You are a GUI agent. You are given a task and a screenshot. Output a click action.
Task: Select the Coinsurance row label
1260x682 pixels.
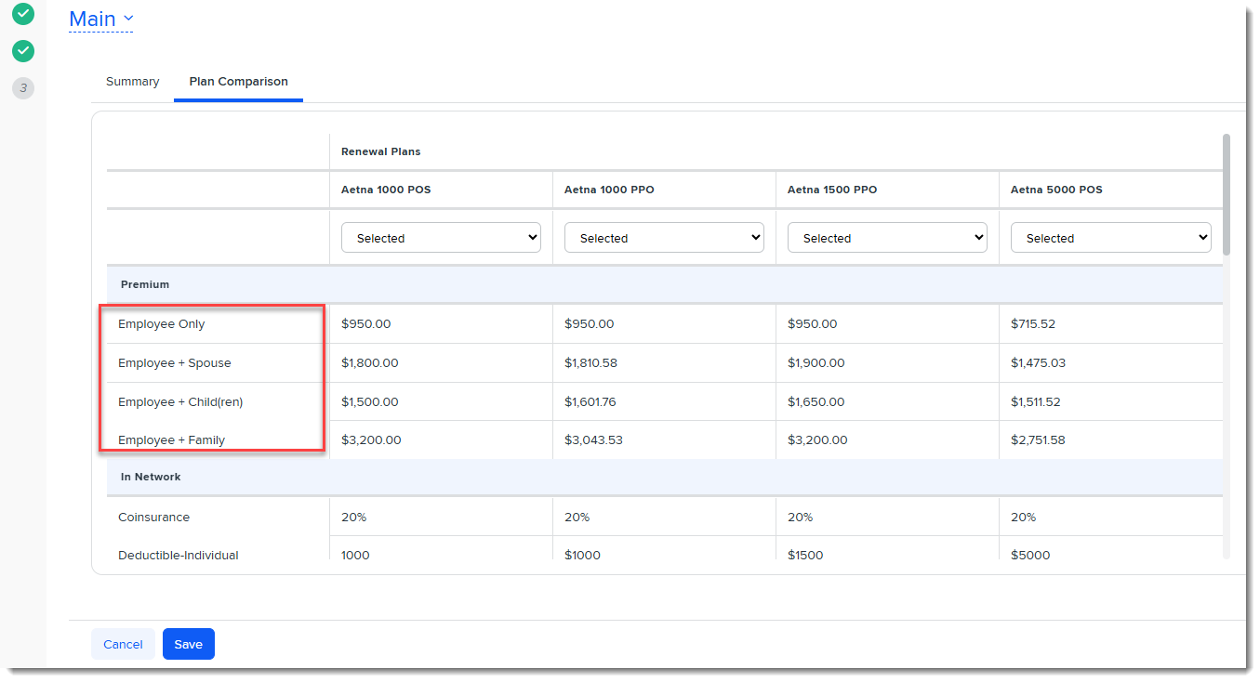click(x=153, y=518)
